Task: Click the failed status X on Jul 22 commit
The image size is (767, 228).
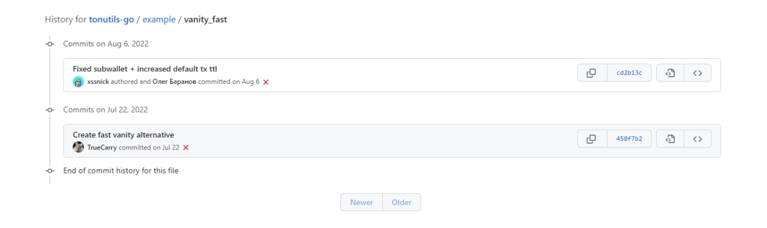Action: (x=186, y=148)
